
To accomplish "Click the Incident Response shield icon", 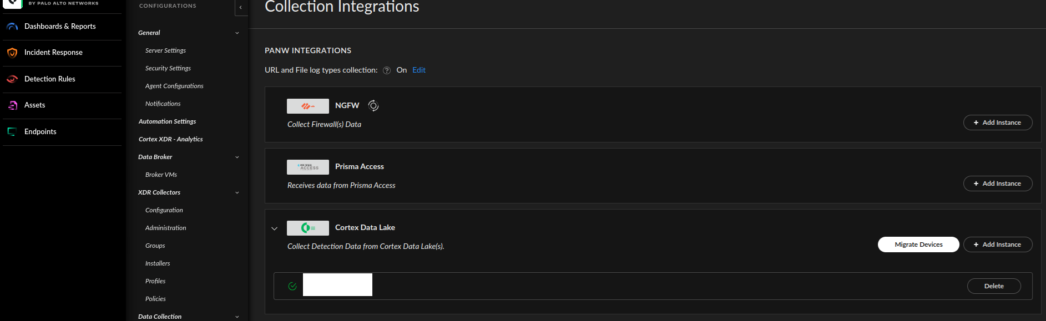I will pyautogui.click(x=12, y=53).
